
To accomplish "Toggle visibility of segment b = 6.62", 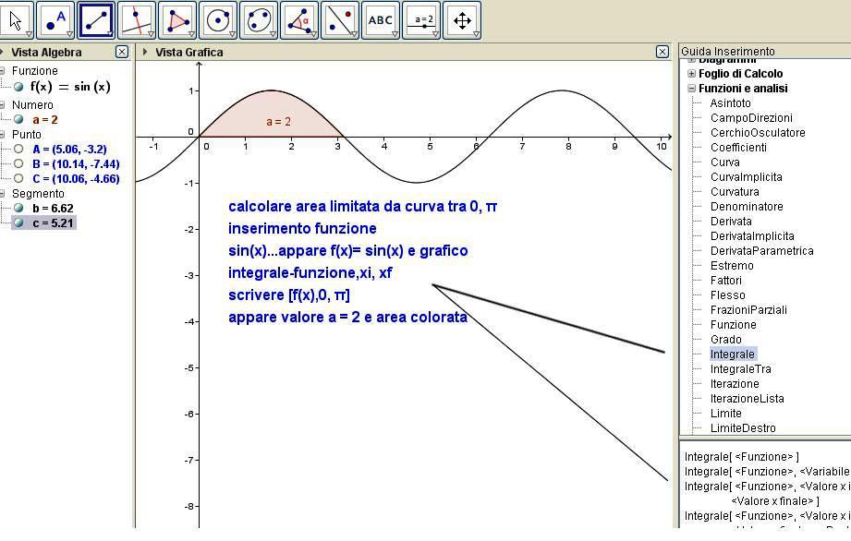I will coord(19,208).
